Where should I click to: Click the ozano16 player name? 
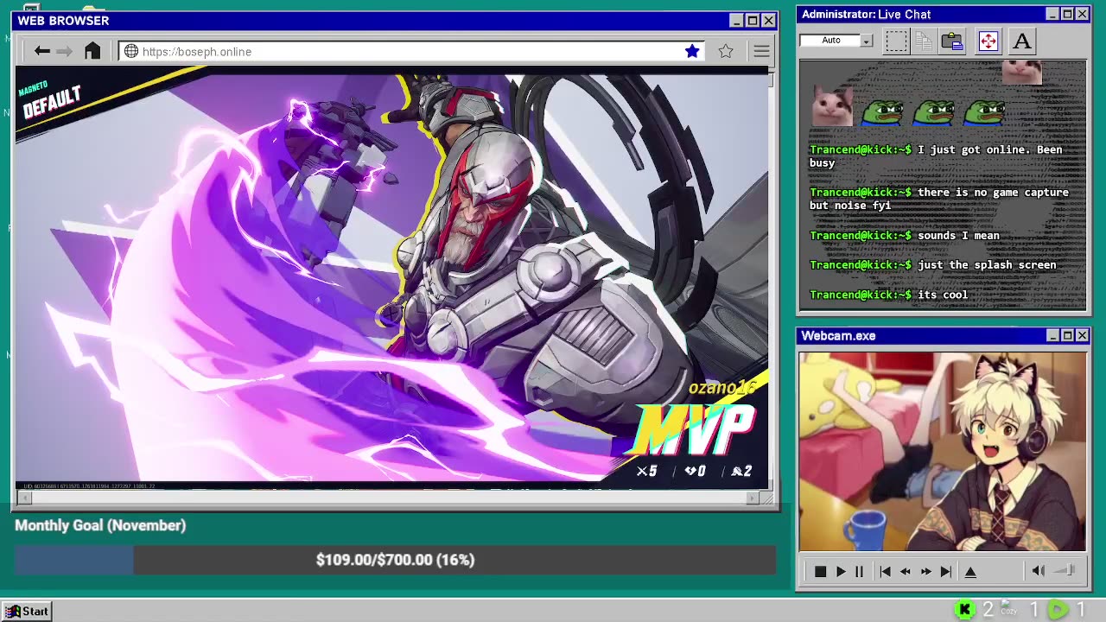click(x=722, y=387)
